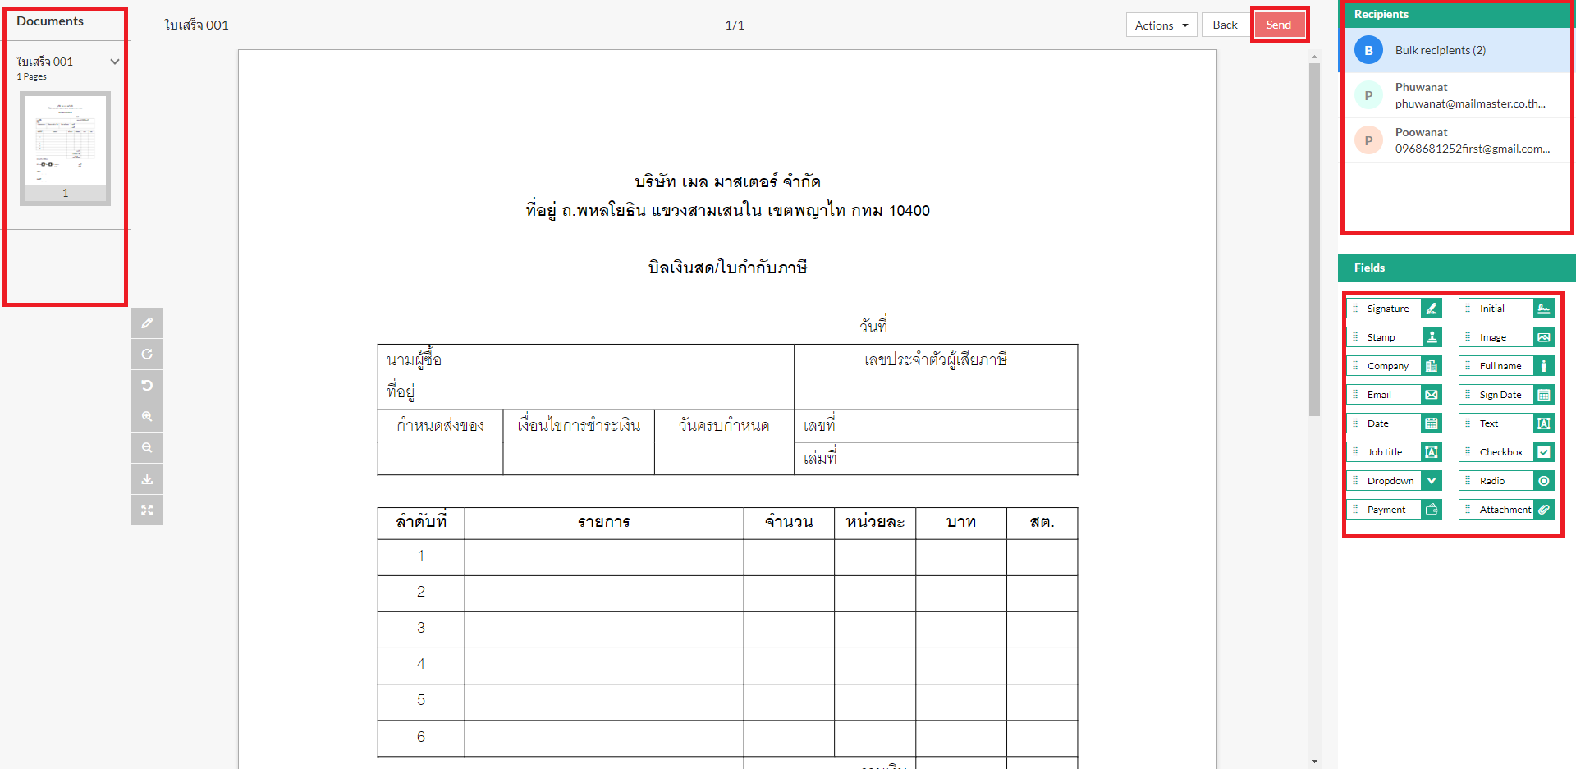This screenshot has width=1576, height=769.
Task: Click the clockwise rotate arrow icon
Action: point(147,355)
